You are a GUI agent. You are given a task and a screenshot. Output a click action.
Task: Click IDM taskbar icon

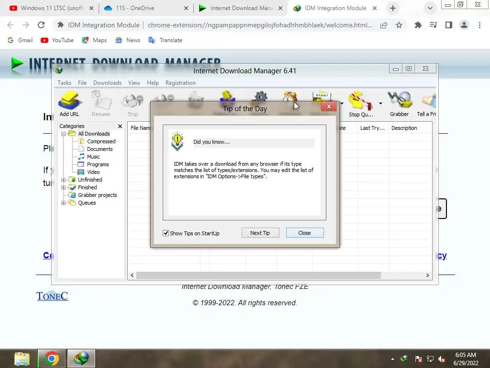(81, 358)
